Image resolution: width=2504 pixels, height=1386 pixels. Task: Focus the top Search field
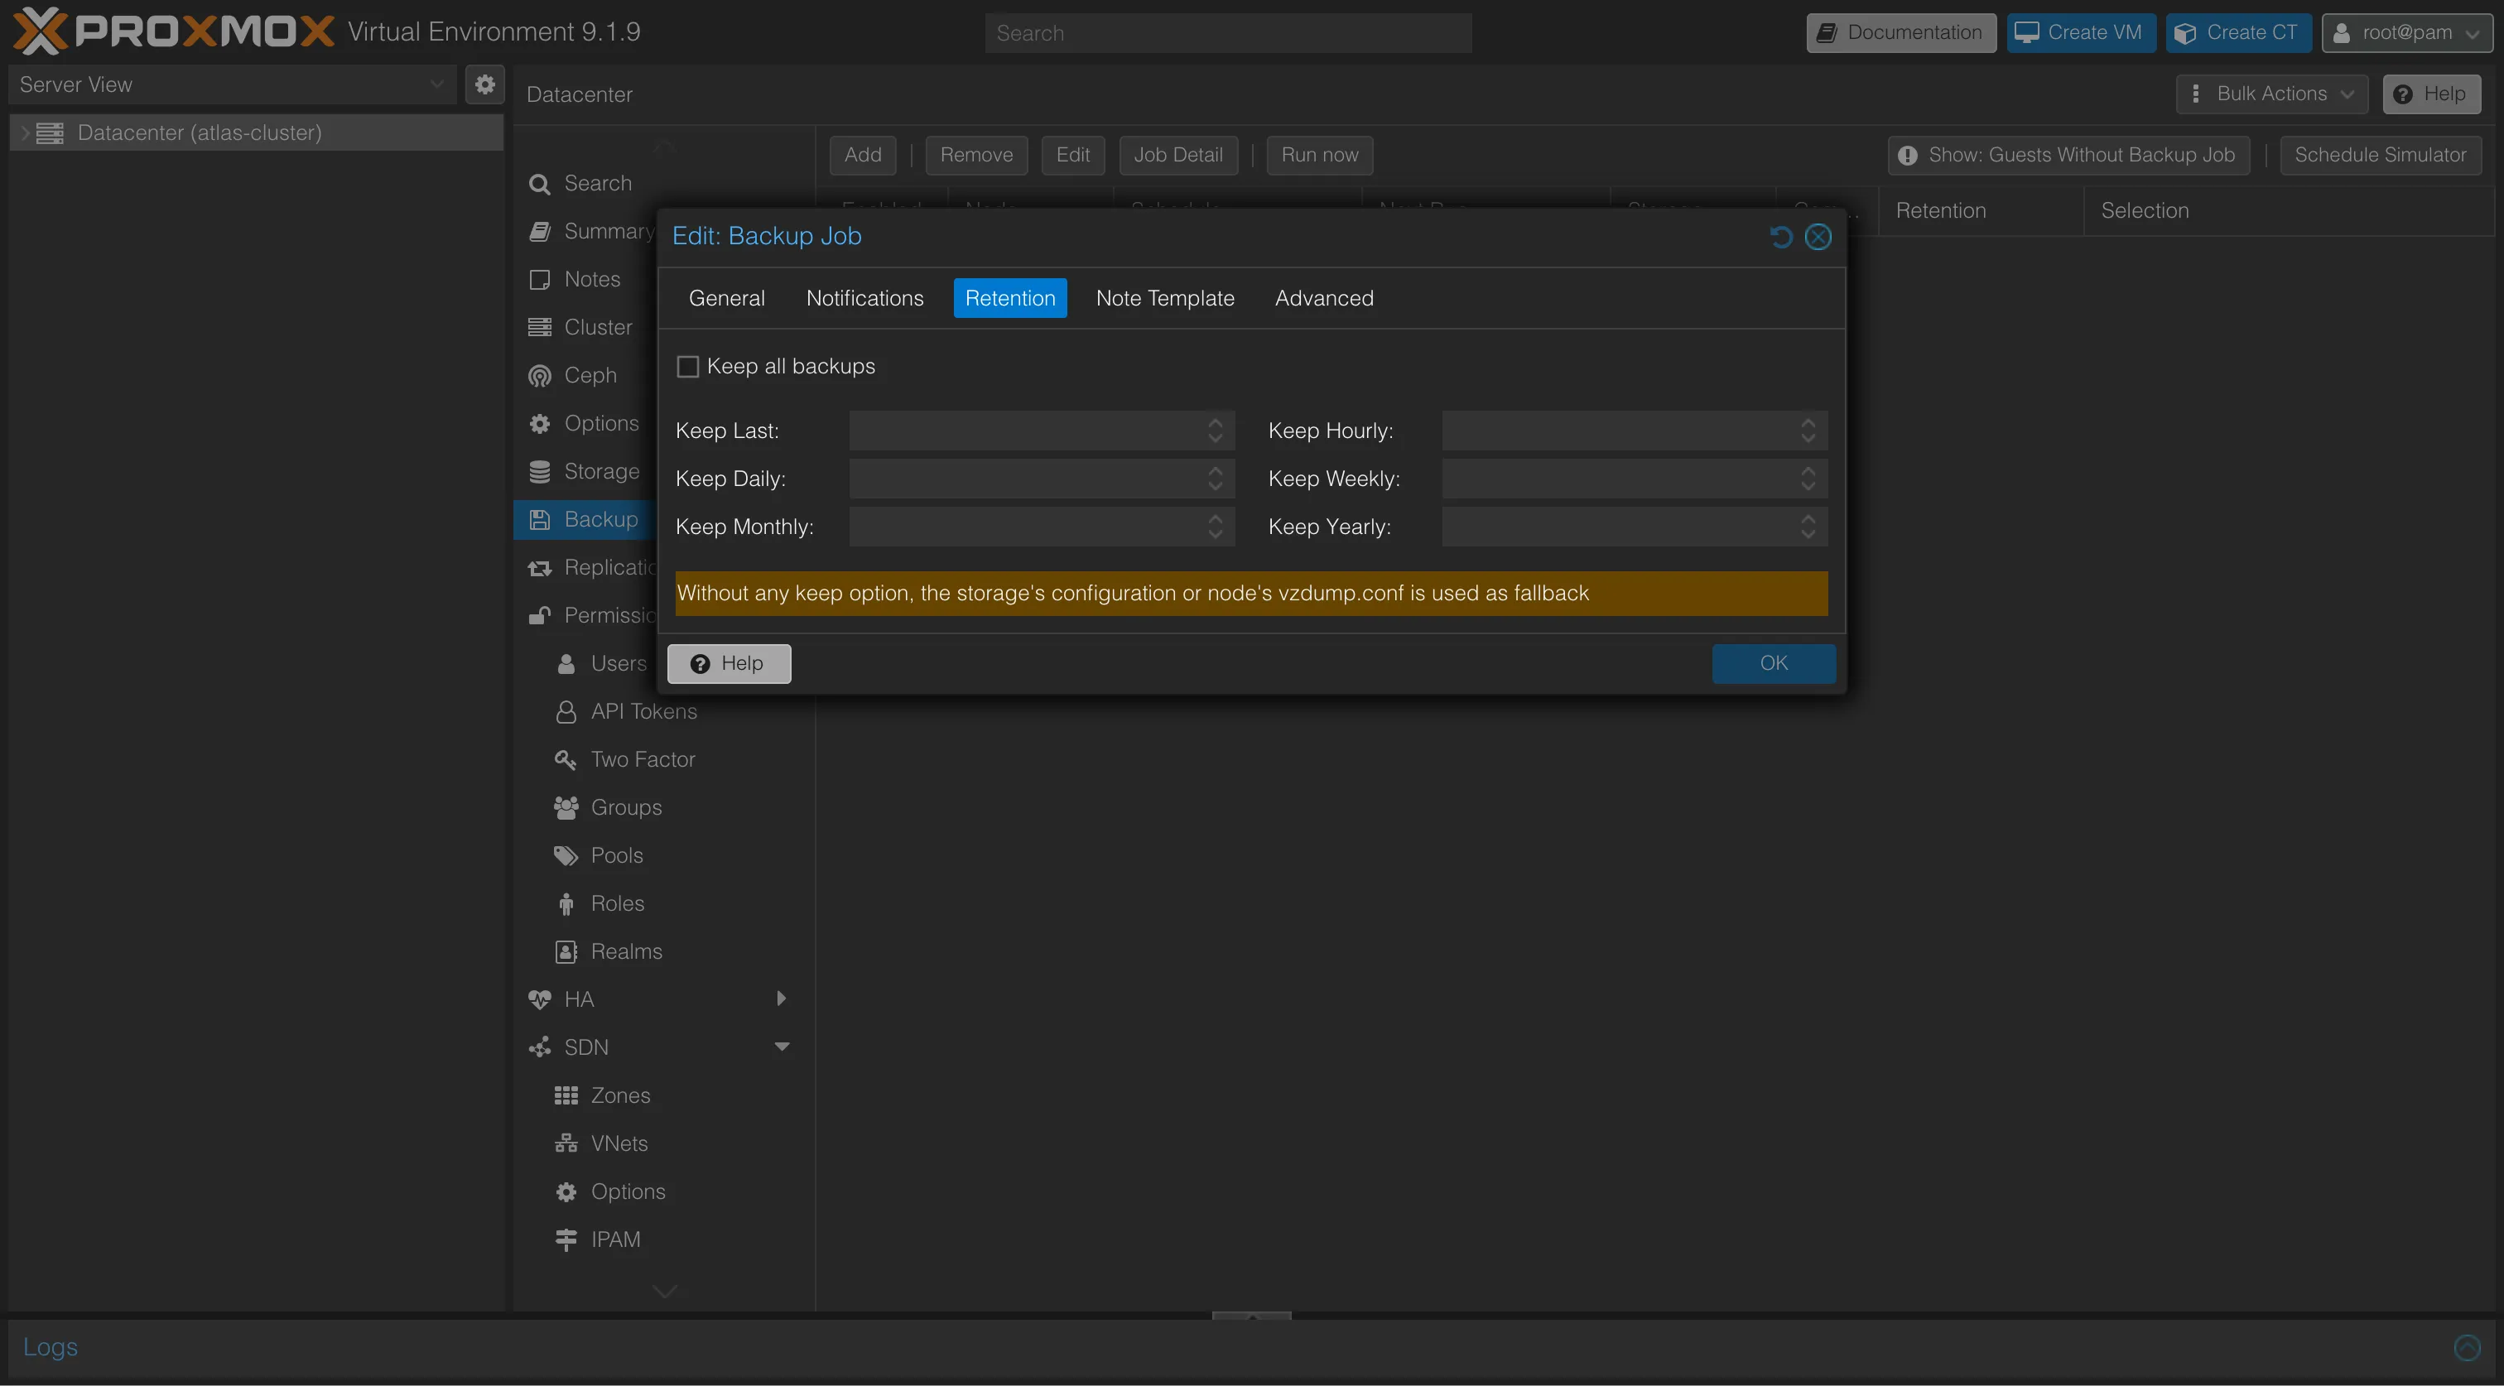[1228, 33]
